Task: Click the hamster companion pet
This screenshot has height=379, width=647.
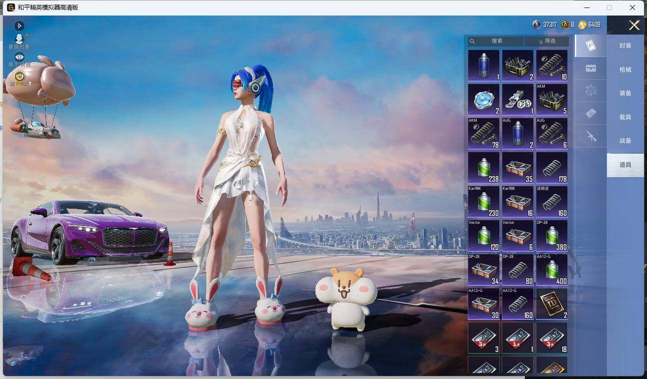Action: point(346,298)
